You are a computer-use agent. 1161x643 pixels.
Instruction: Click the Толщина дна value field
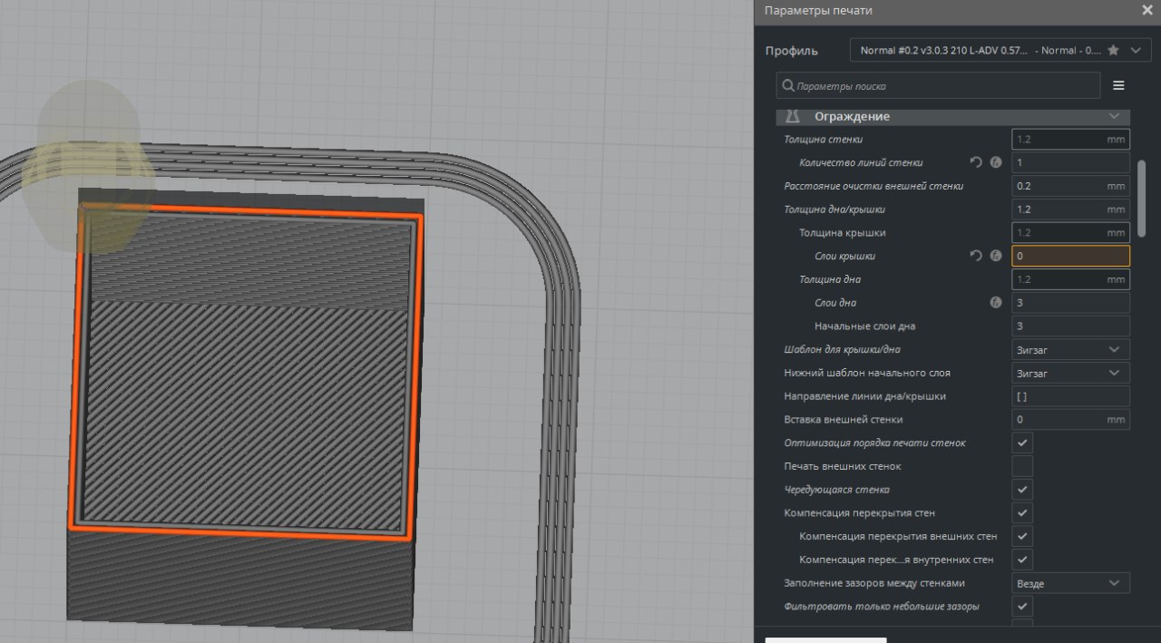coord(1070,279)
